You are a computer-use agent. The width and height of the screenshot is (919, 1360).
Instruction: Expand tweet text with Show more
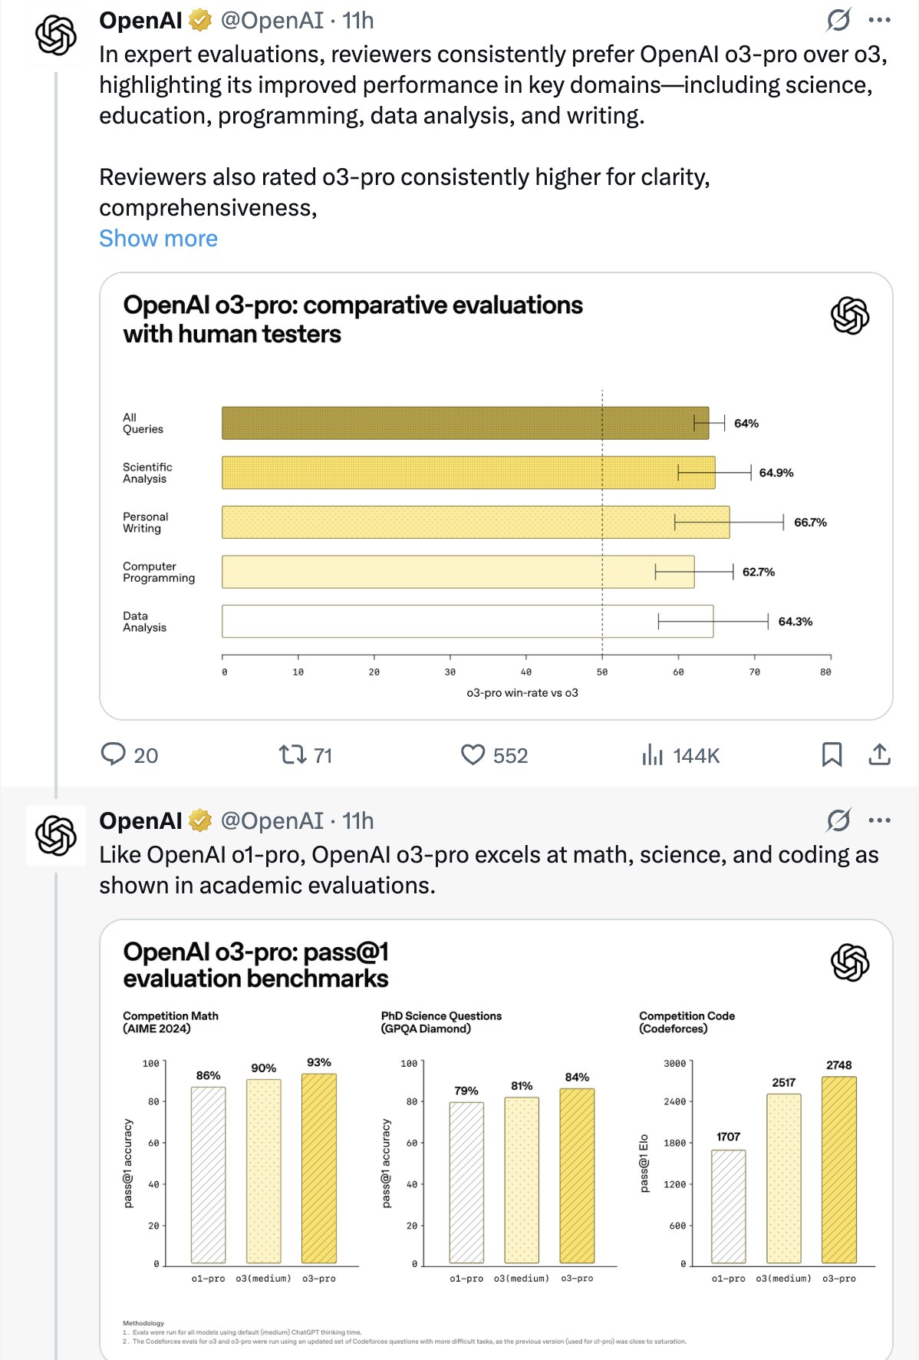coord(158,239)
